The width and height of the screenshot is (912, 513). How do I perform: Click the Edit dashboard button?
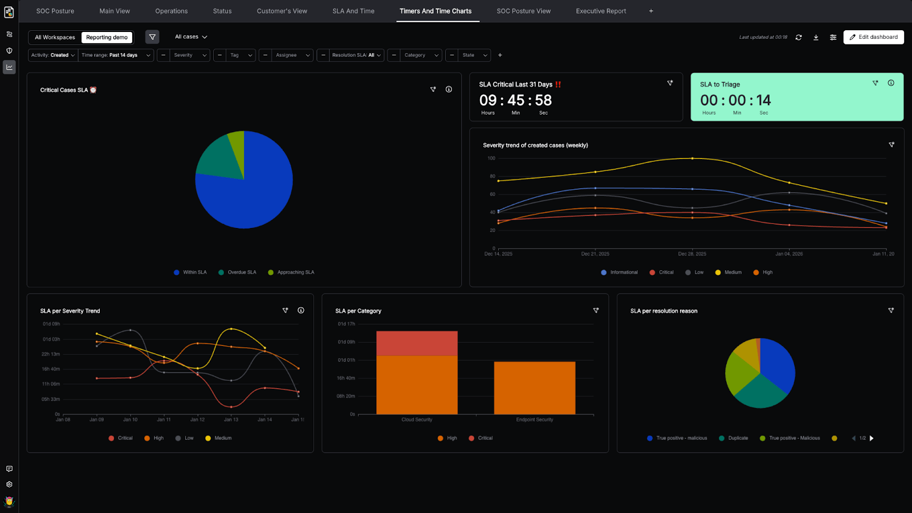click(873, 36)
